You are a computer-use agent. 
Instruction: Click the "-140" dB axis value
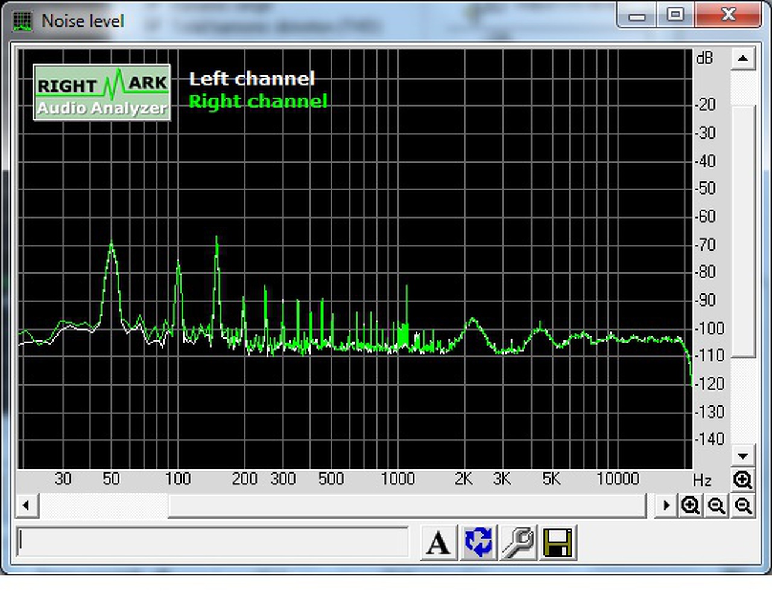point(709,439)
